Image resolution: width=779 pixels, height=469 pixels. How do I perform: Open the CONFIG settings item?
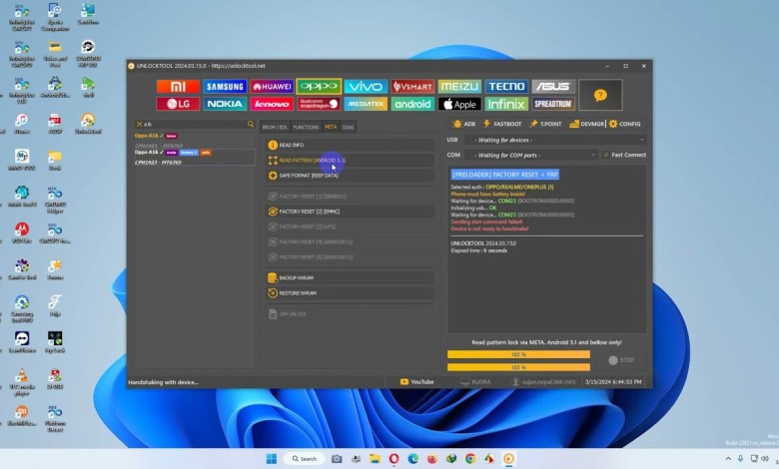click(x=624, y=124)
